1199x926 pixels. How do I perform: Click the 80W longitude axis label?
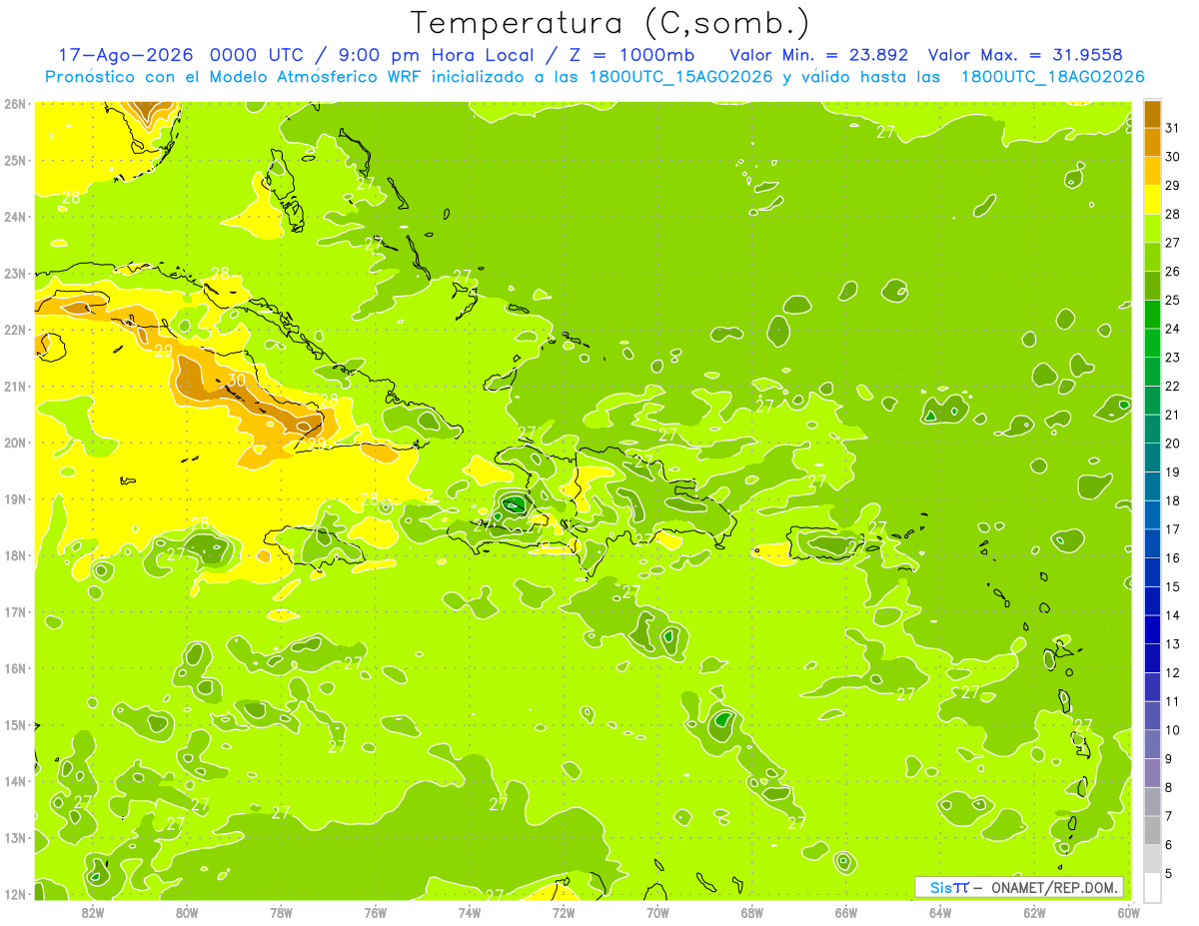tap(187, 912)
